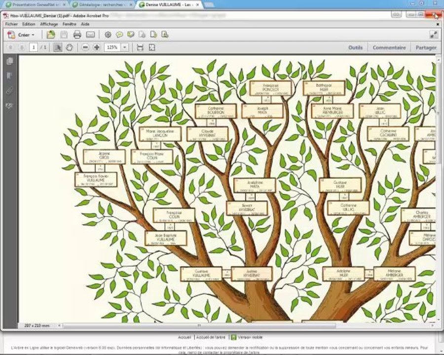Viewport: 444px width, 355px height.
Task: Click the Gustave VUILLAUME name box
Action: pyautogui.click(x=201, y=274)
